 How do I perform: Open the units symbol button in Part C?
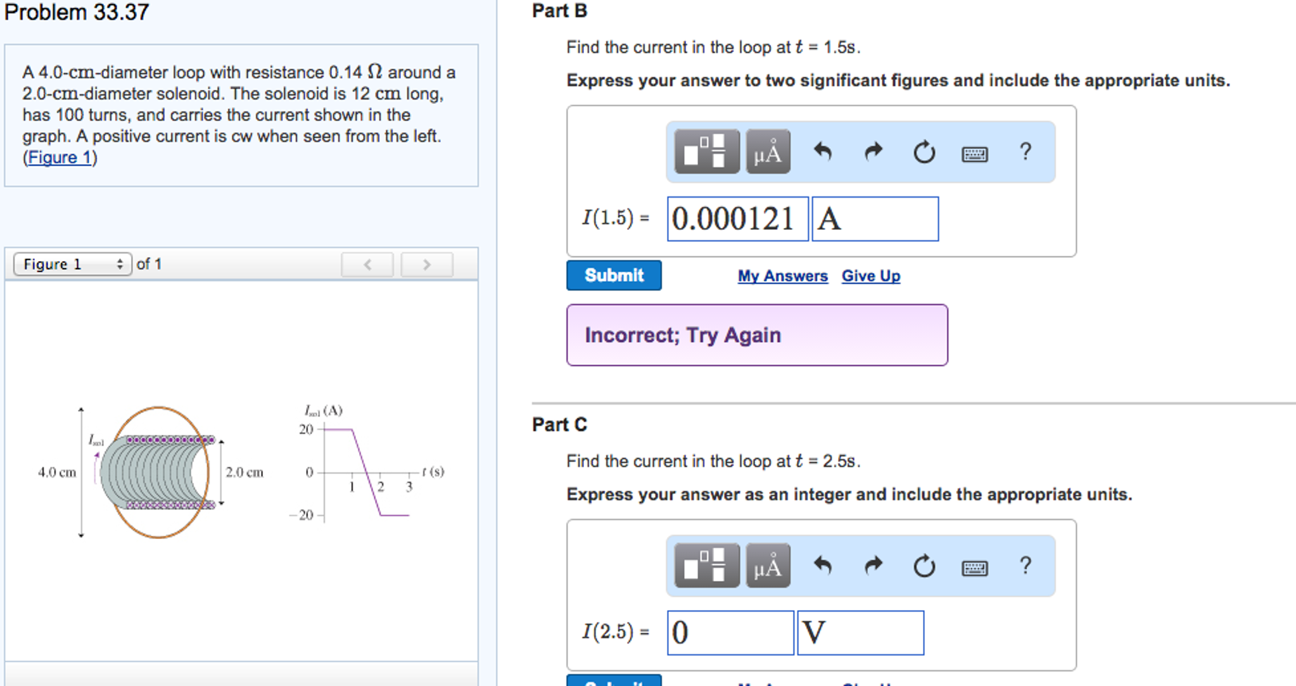[768, 566]
